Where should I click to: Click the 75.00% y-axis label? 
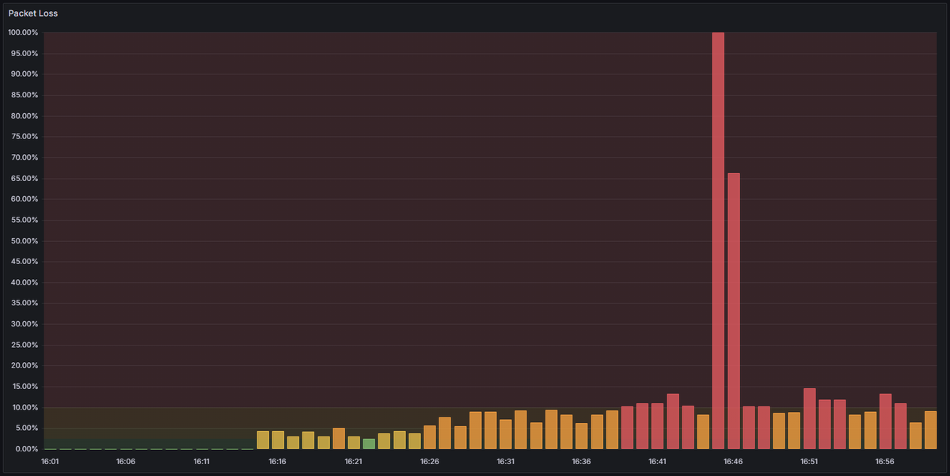(25, 137)
